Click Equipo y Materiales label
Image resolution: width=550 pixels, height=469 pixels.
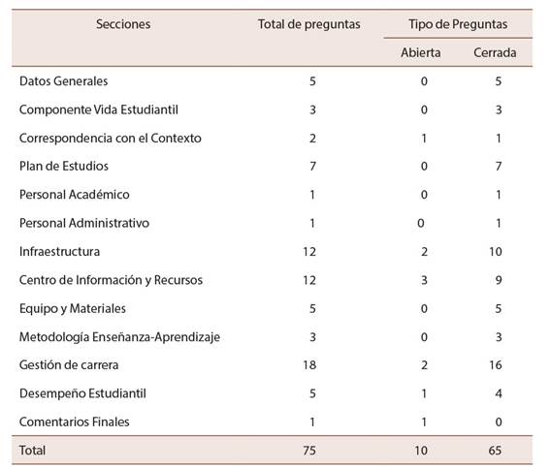[73, 308]
